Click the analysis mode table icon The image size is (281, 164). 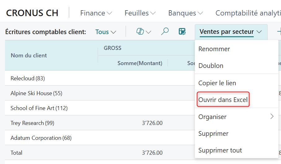[182, 32]
